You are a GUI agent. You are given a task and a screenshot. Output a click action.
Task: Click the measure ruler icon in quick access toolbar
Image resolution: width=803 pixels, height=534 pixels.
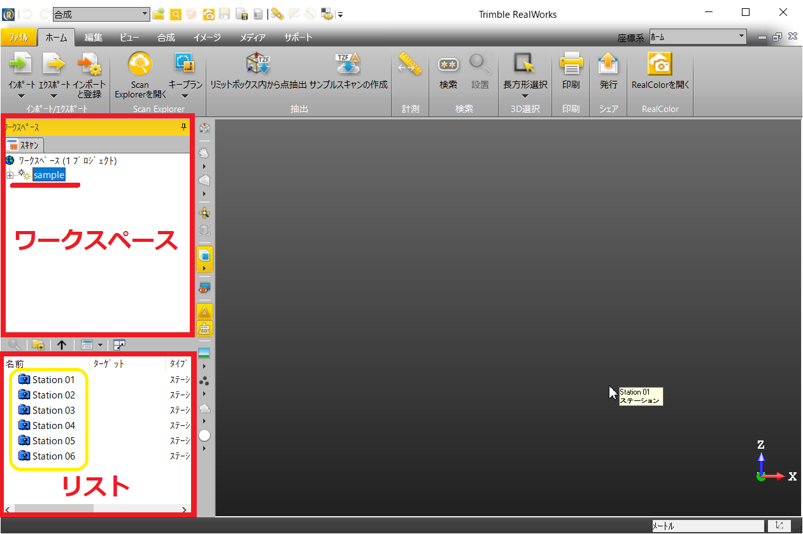pyautogui.click(x=277, y=14)
